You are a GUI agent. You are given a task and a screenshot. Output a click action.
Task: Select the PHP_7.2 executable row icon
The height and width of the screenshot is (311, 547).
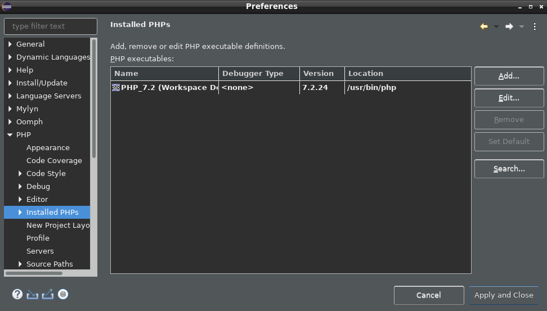[116, 88]
